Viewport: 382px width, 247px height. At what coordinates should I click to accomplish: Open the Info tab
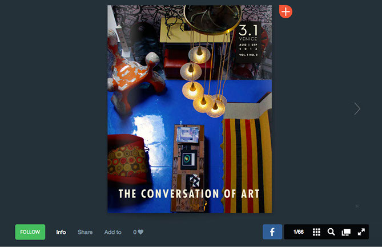point(61,232)
